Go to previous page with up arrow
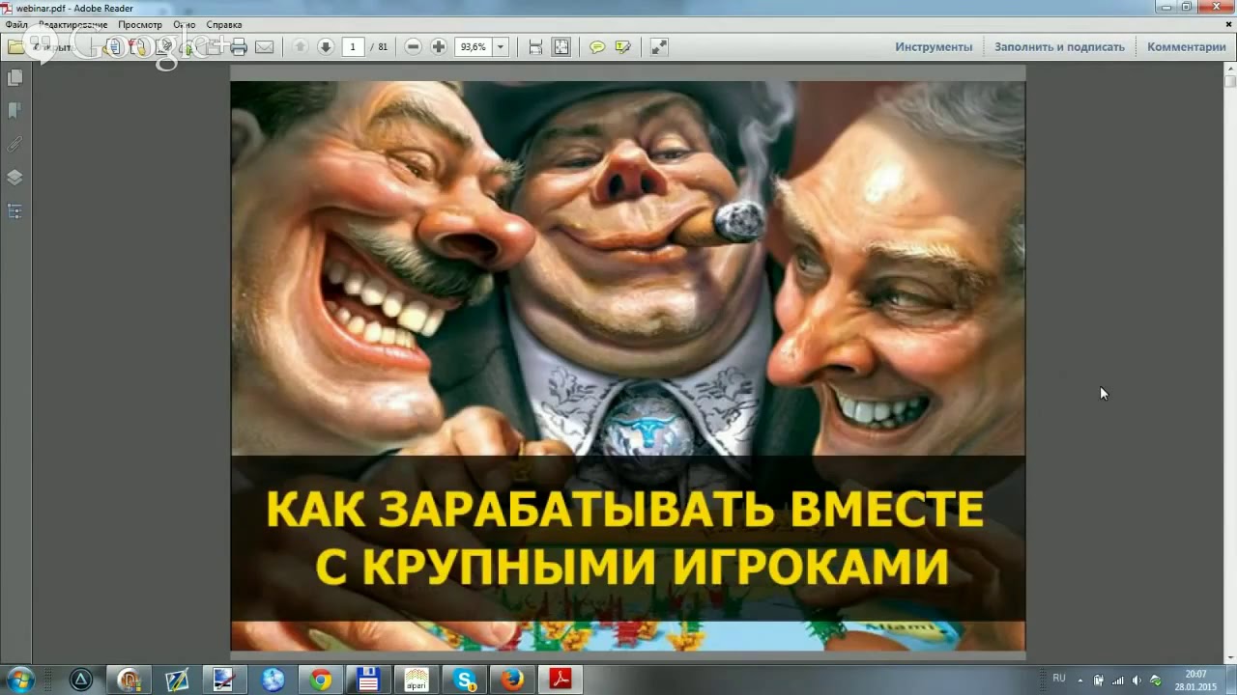This screenshot has width=1237, height=695. click(300, 46)
